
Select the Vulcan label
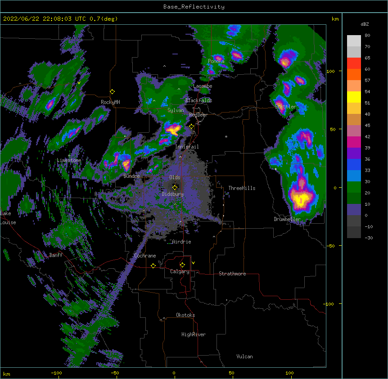coord(244,356)
